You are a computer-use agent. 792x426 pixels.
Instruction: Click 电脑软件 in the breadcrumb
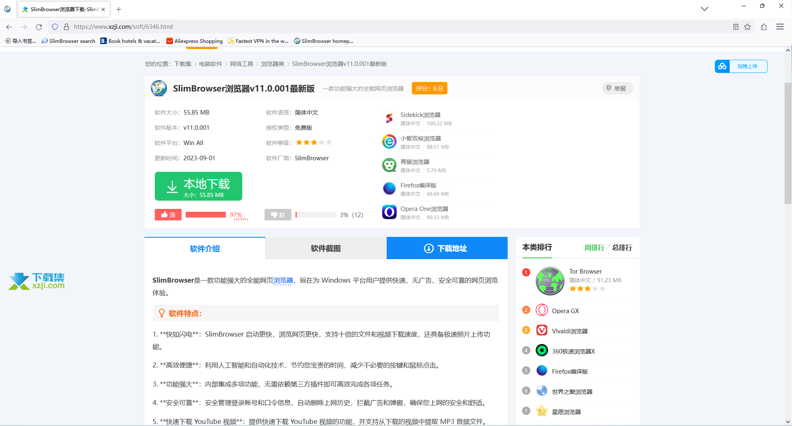[x=210, y=64]
